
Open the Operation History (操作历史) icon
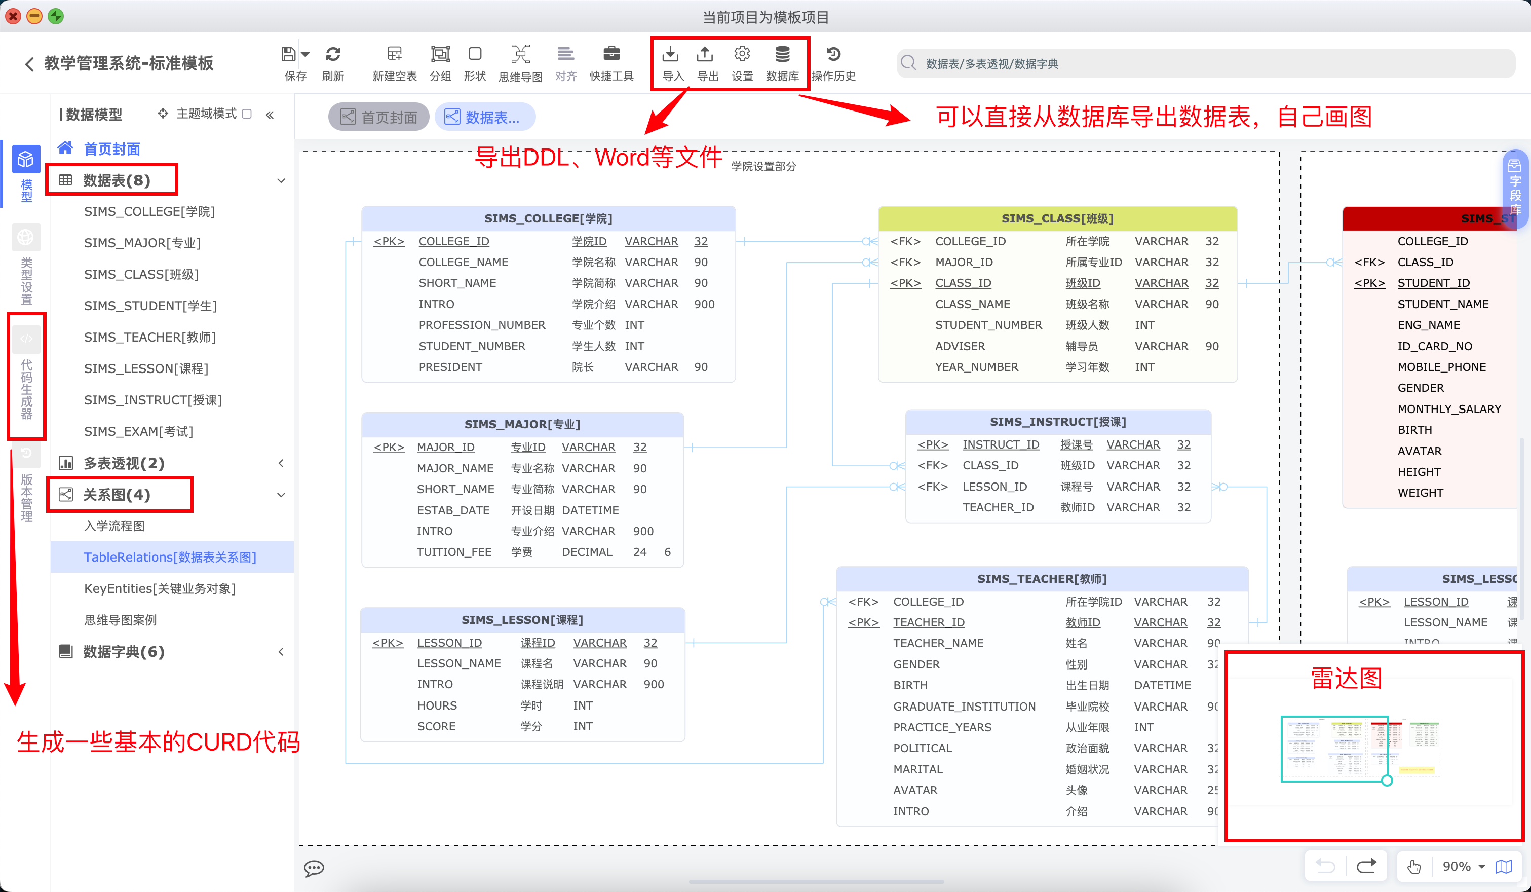(x=833, y=55)
